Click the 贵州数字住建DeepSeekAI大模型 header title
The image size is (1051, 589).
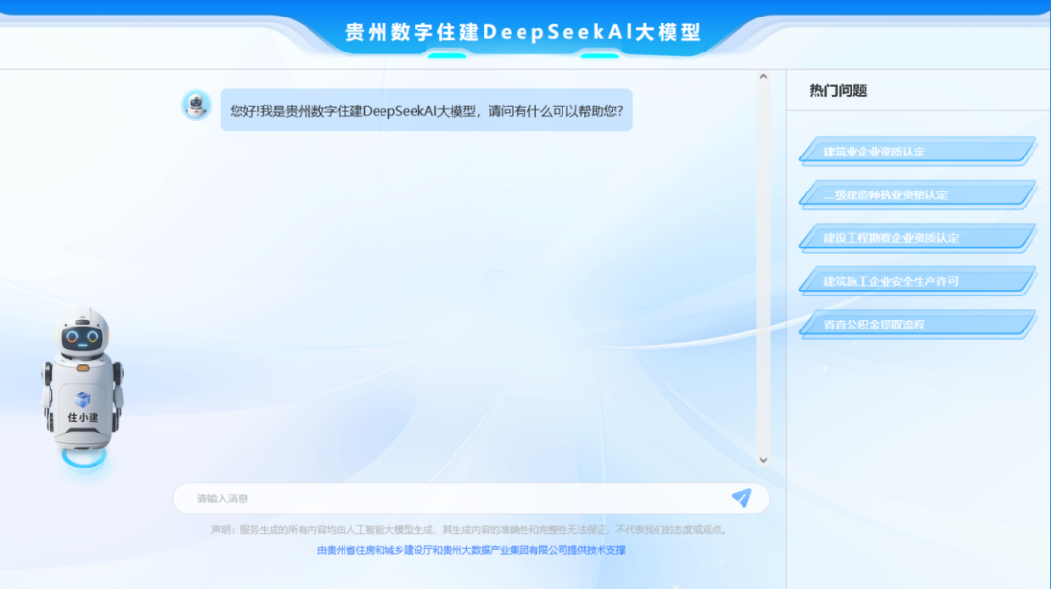523,32
